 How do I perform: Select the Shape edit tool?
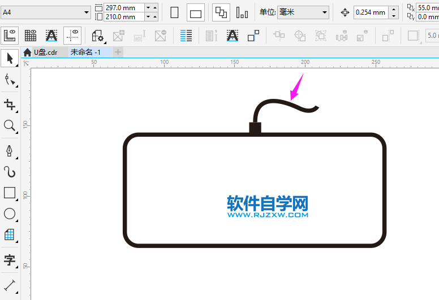(x=10, y=81)
